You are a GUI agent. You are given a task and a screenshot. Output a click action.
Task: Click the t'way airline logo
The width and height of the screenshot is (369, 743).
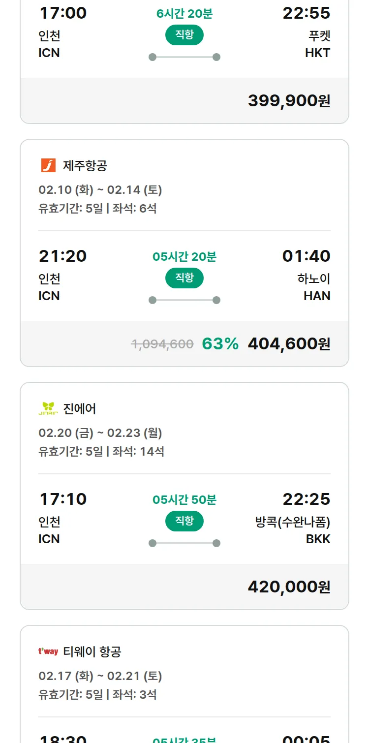48,651
